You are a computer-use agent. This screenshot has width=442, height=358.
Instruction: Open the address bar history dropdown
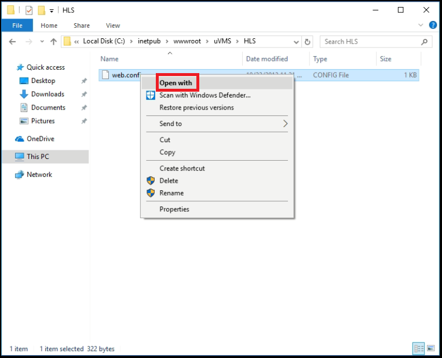[297, 42]
